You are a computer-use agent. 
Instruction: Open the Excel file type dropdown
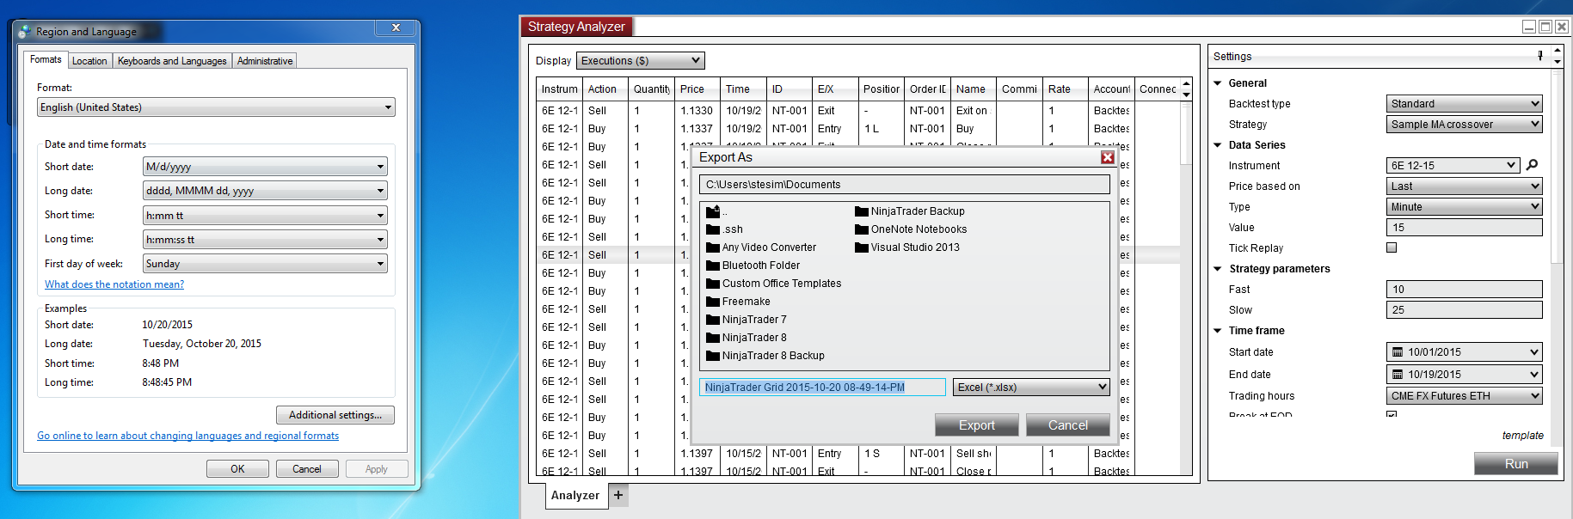[x=1031, y=388]
